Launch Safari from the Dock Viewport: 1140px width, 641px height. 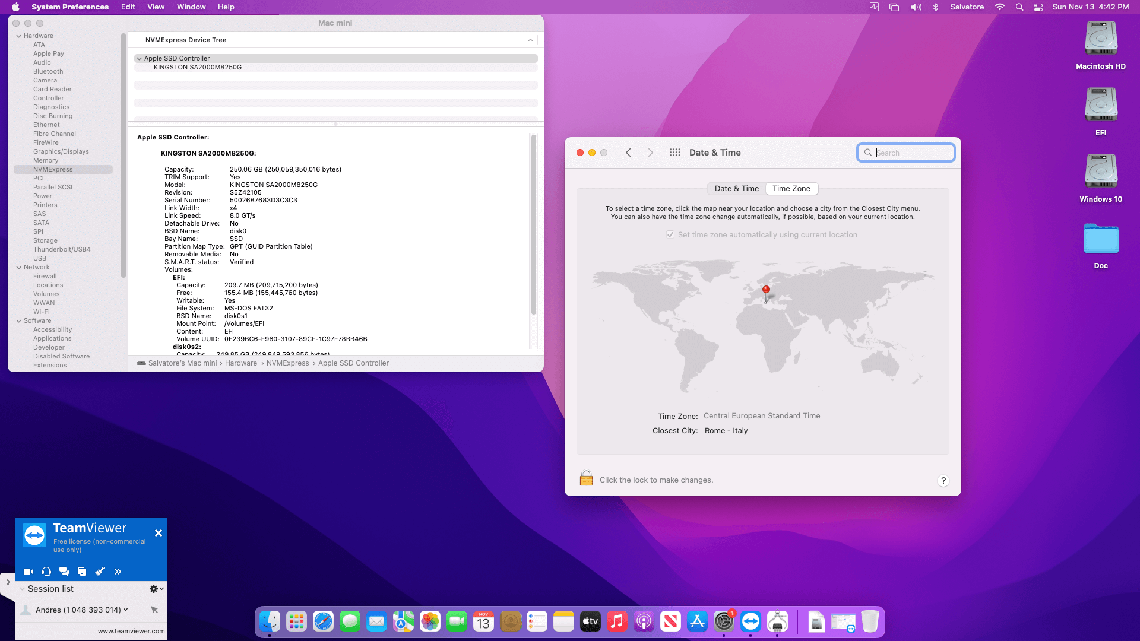[323, 621]
